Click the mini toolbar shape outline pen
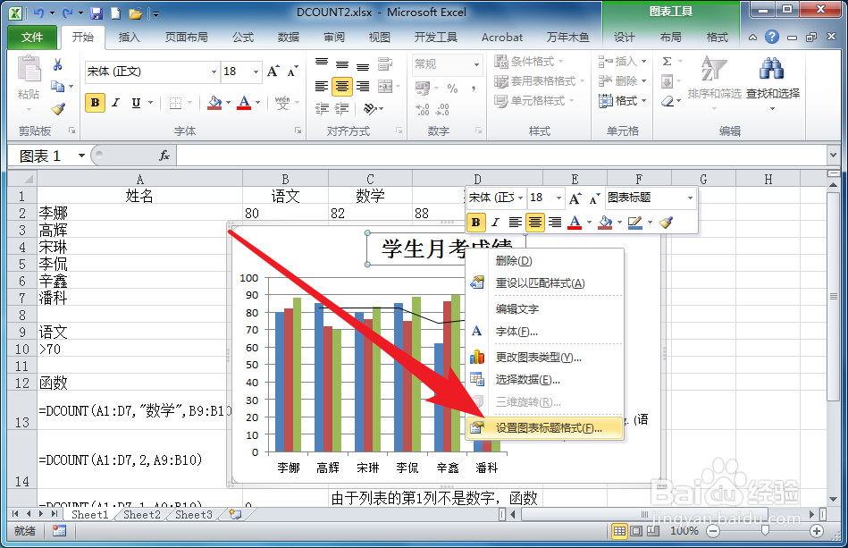848x548 pixels. (635, 222)
